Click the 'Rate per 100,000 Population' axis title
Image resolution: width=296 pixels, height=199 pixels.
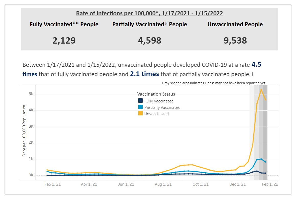tap(24, 130)
